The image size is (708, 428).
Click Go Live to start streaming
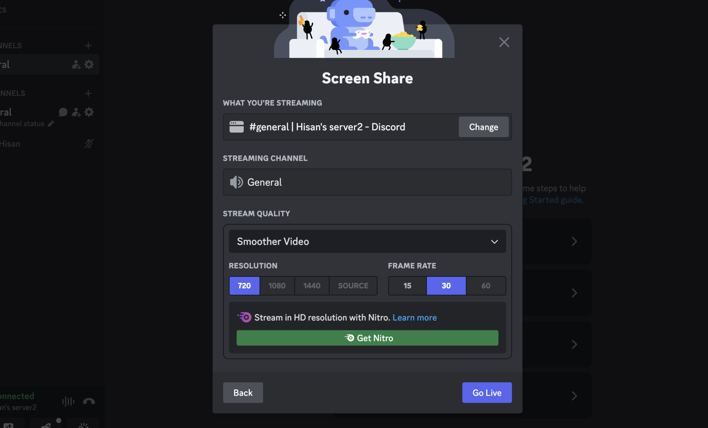[x=487, y=392]
